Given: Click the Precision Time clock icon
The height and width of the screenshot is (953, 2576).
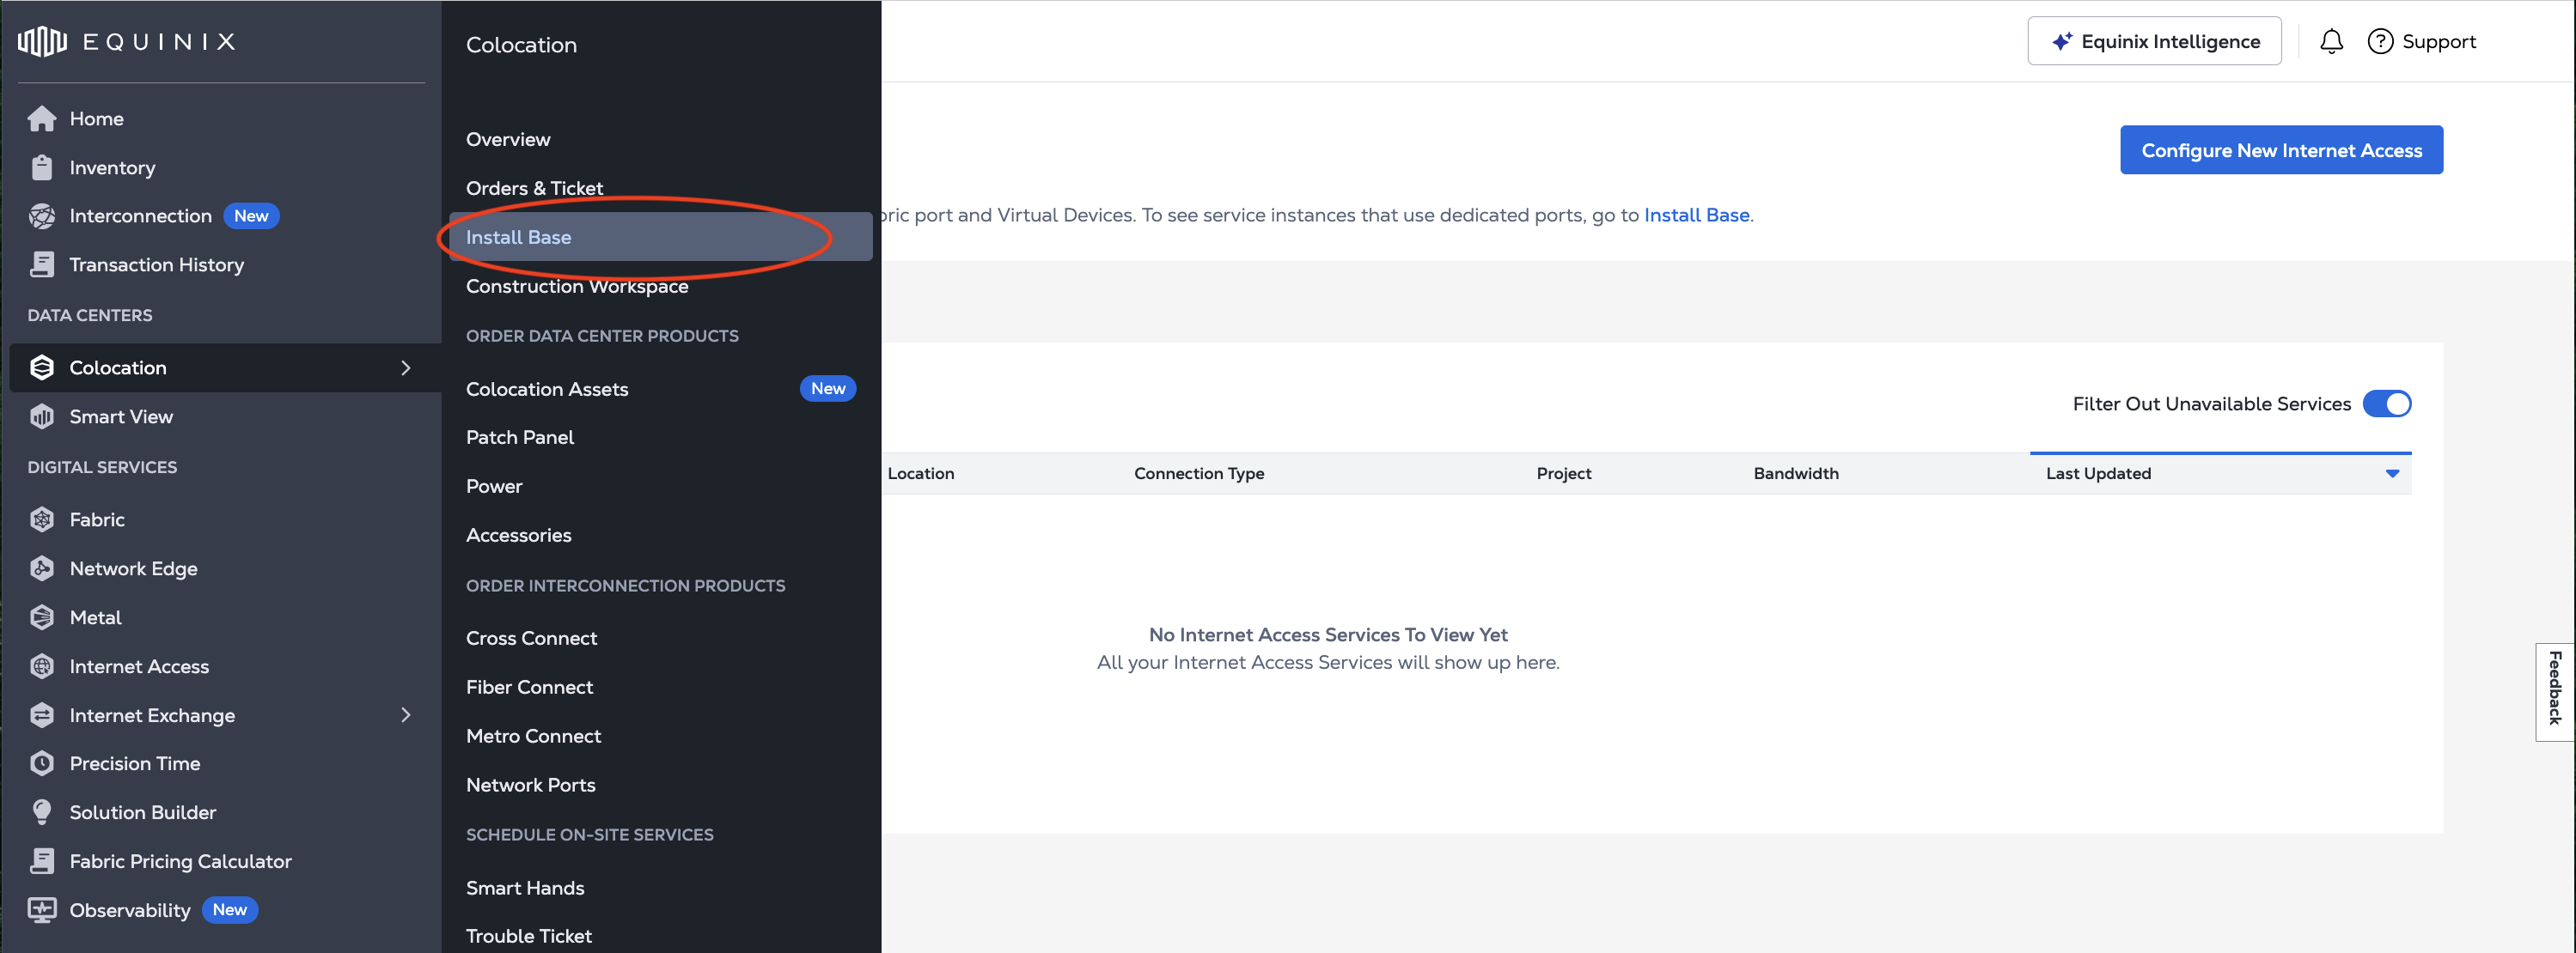Looking at the screenshot, I should pyautogui.click(x=42, y=763).
